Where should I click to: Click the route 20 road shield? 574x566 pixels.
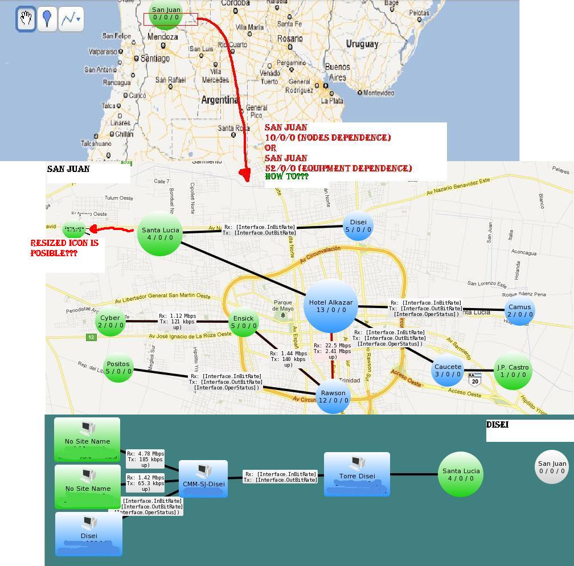click(475, 380)
